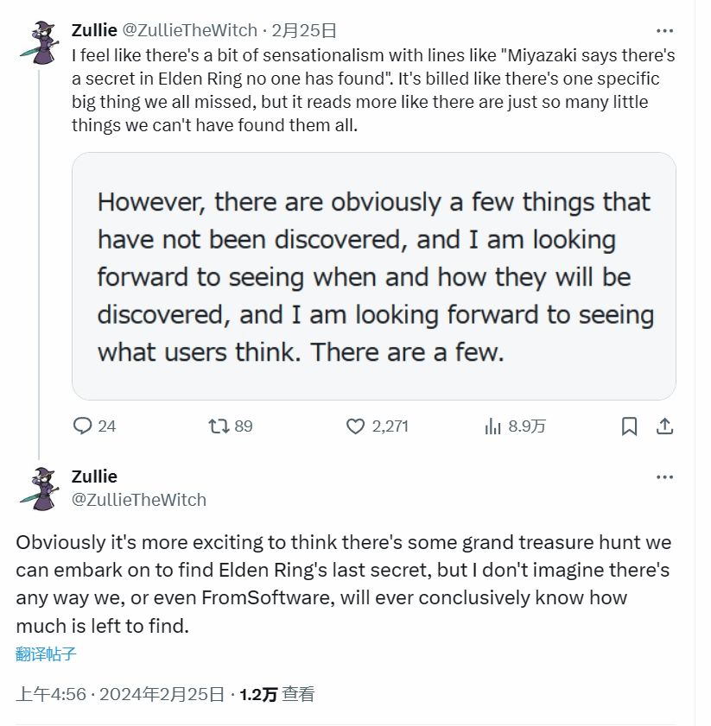711x726 pixels.
Task: Open the @ZullieTheWitch handle in first tweet
Action: 189,30
